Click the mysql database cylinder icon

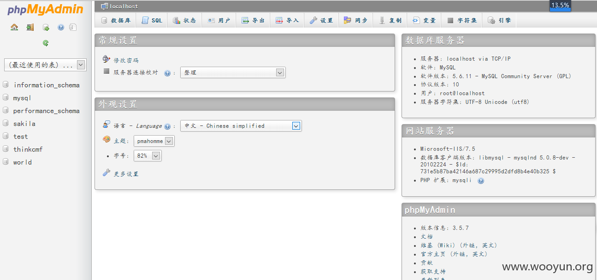(6, 97)
